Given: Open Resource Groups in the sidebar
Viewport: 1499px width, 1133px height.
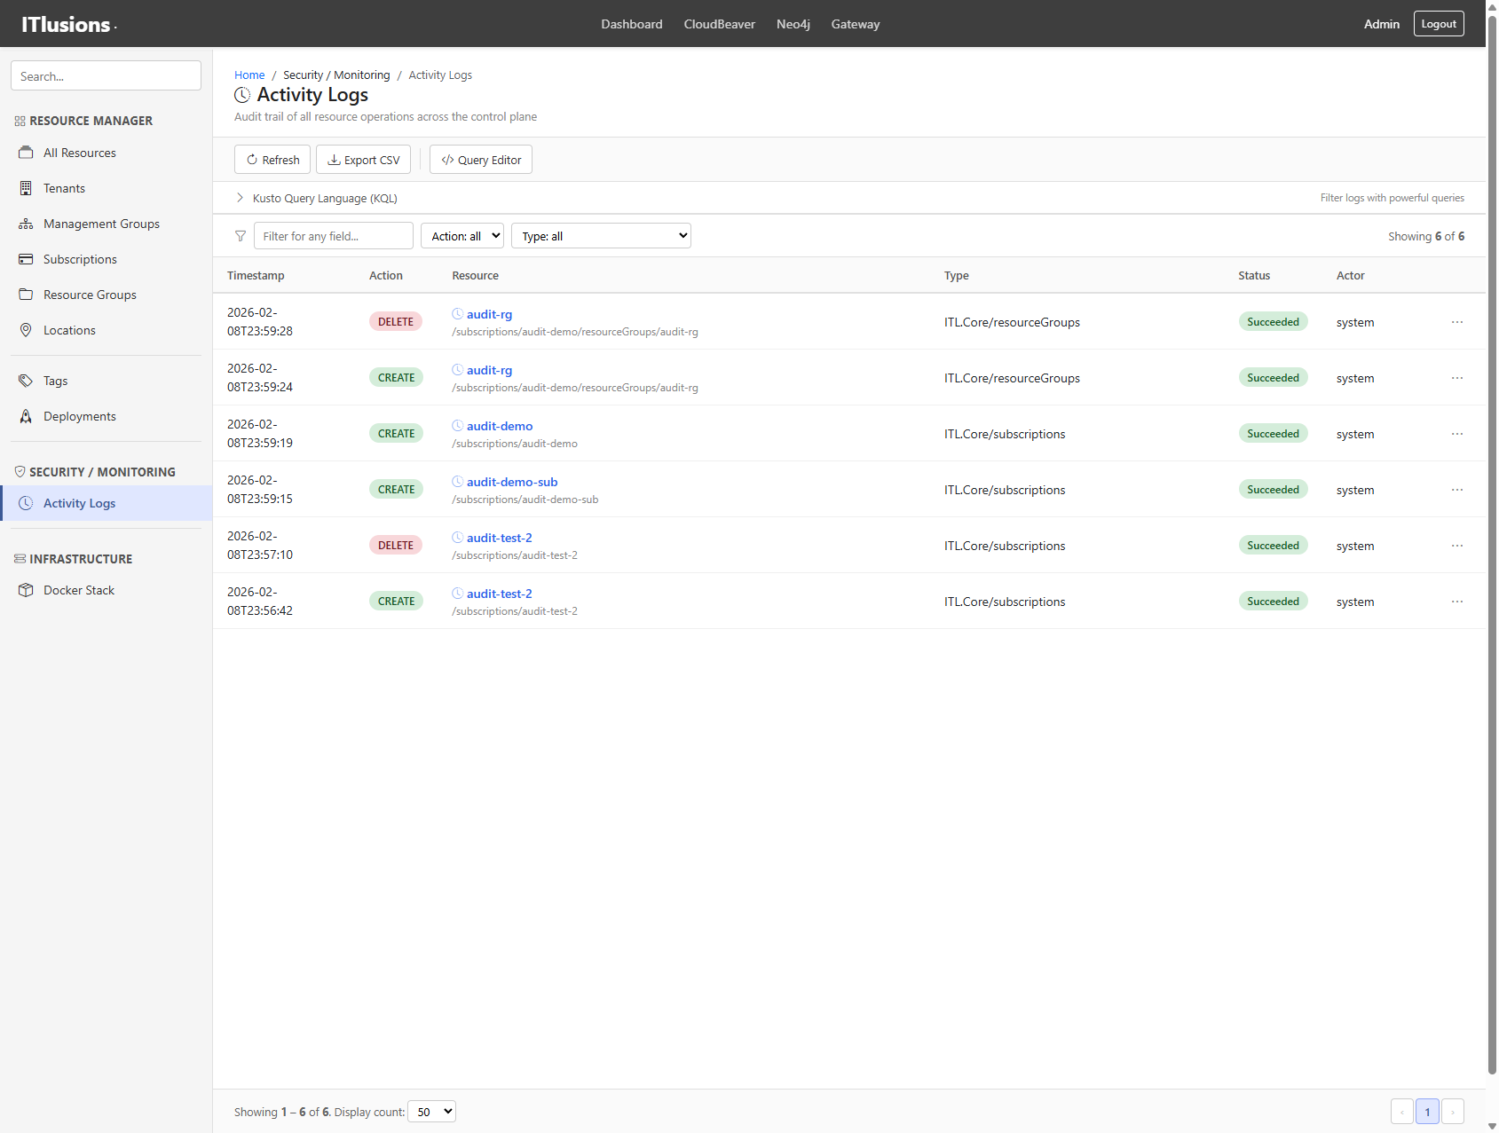Looking at the screenshot, I should [x=90, y=294].
